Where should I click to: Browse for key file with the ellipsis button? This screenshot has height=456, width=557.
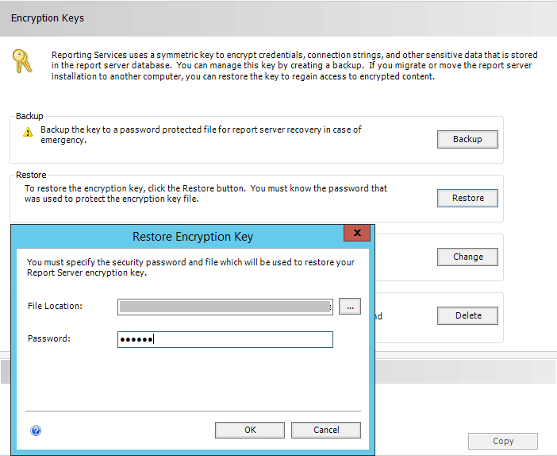click(350, 307)
